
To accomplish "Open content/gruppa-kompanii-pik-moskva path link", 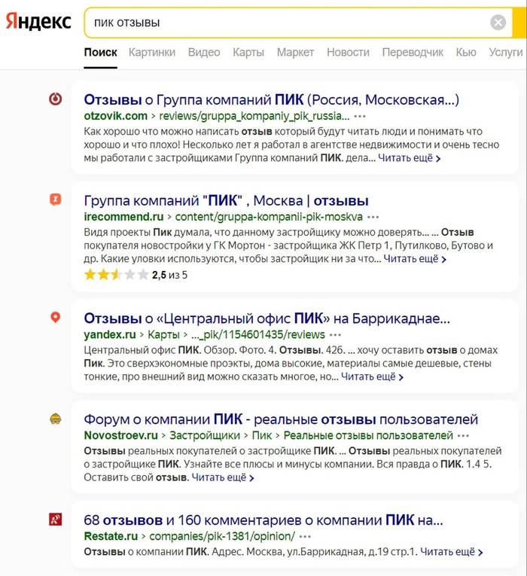I will (269, 217).
